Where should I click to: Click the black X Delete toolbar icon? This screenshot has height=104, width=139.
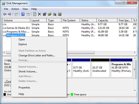point(39,14)
